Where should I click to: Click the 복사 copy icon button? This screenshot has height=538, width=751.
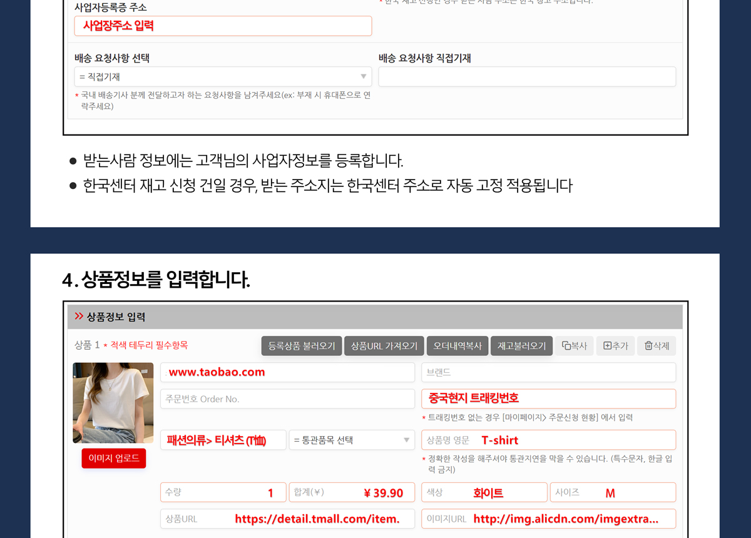click(575, 346)
